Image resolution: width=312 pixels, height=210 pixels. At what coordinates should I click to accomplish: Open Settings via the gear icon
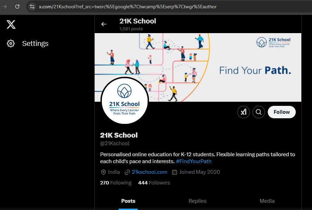click(11, 43)
